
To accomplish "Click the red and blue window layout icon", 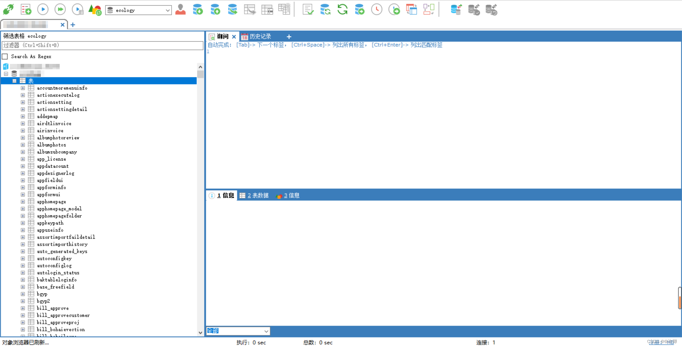I will 411,10.
